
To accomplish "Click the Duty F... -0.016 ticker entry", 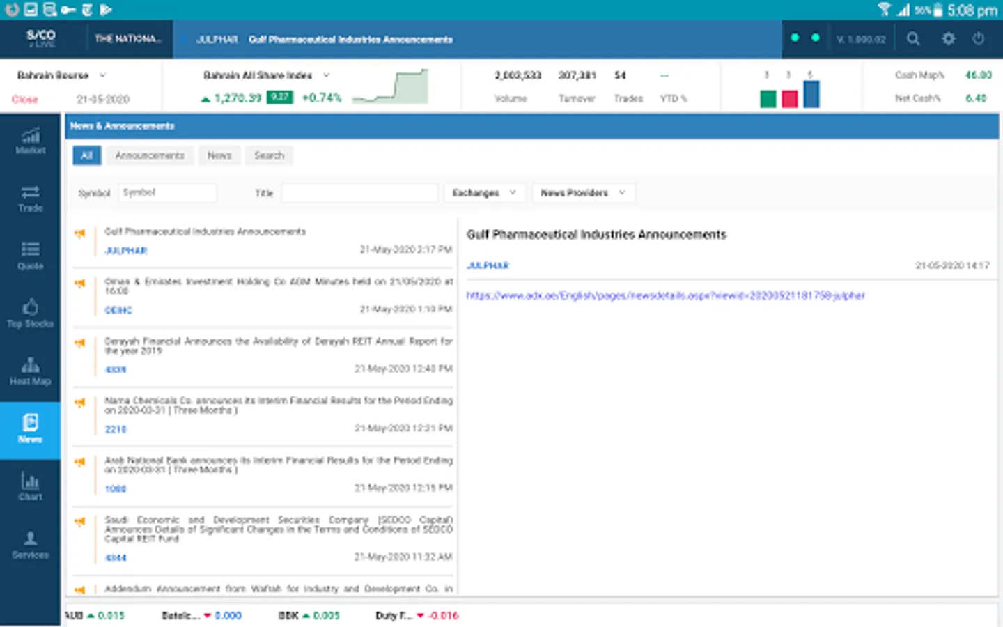I will tap(417, 616).
